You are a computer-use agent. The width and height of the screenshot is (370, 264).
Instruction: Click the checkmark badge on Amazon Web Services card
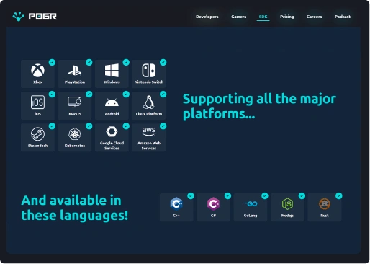click(163, 126)
